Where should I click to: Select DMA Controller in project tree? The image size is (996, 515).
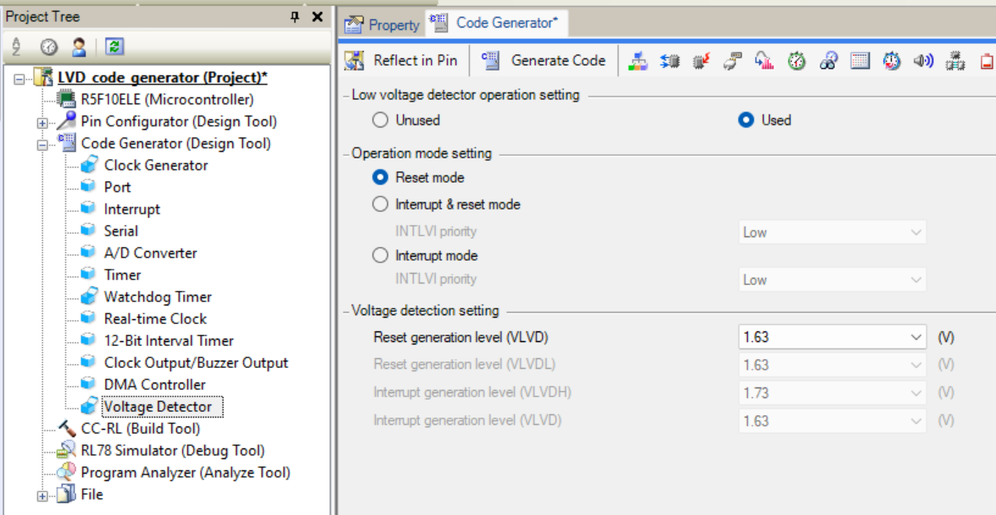point(154,385)
